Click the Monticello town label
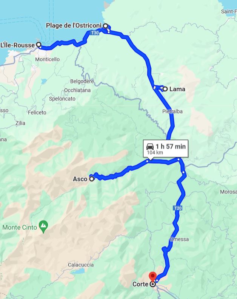Image resolution: width=237 pixels, height=299 pixels. point(48,59)
